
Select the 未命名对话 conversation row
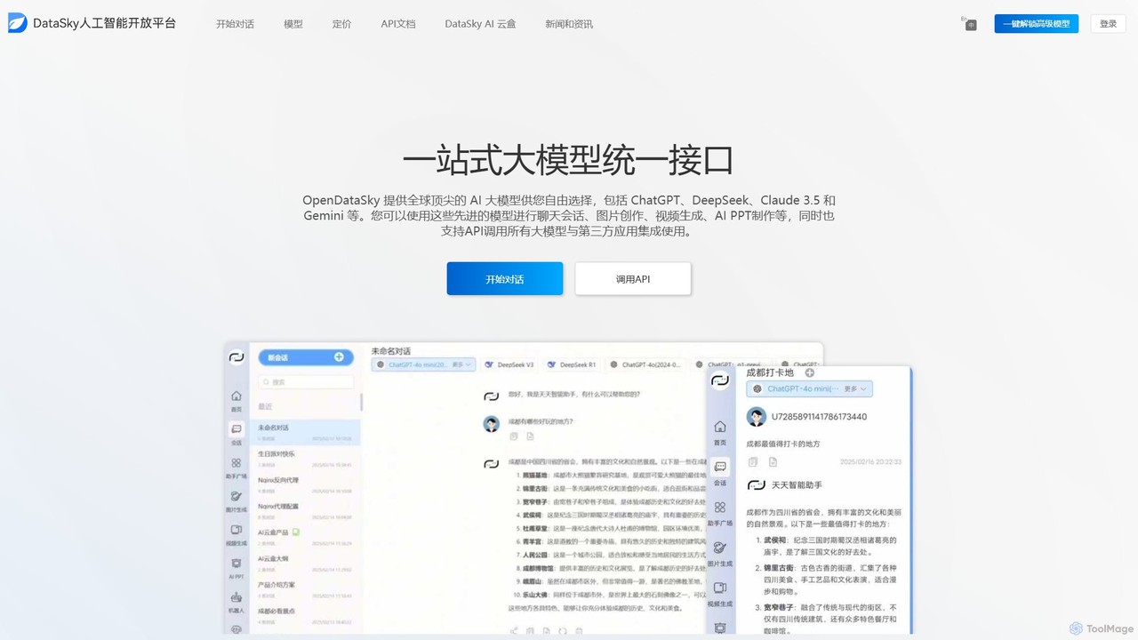305,432
